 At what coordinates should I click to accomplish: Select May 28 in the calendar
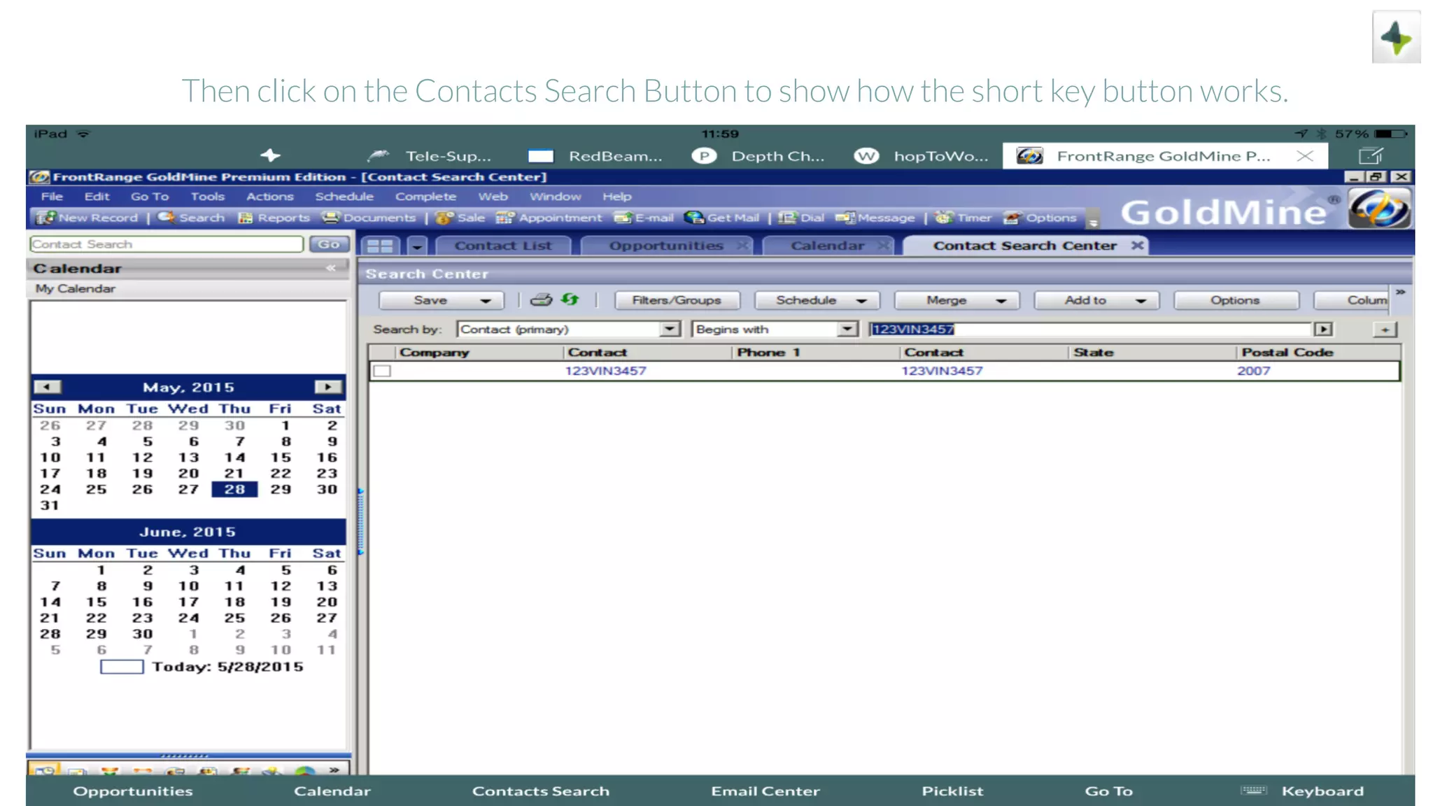[234, 489]
